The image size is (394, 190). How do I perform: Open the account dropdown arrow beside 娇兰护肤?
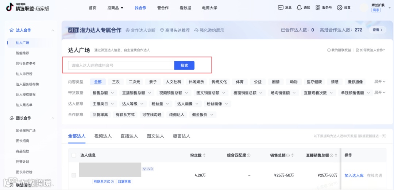tap(390, 8)
